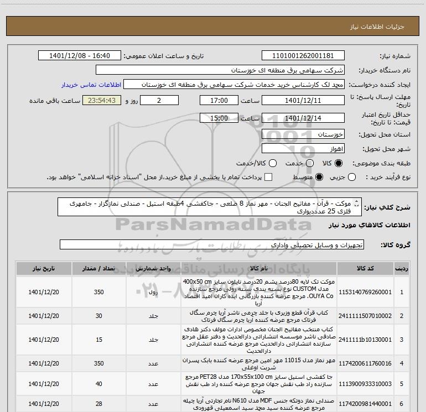Click the request creator field
Viewport: 426px width, 412px height.
233,85
